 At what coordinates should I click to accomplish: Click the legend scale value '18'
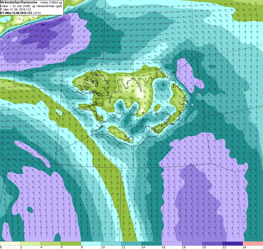tap(184, 247)
